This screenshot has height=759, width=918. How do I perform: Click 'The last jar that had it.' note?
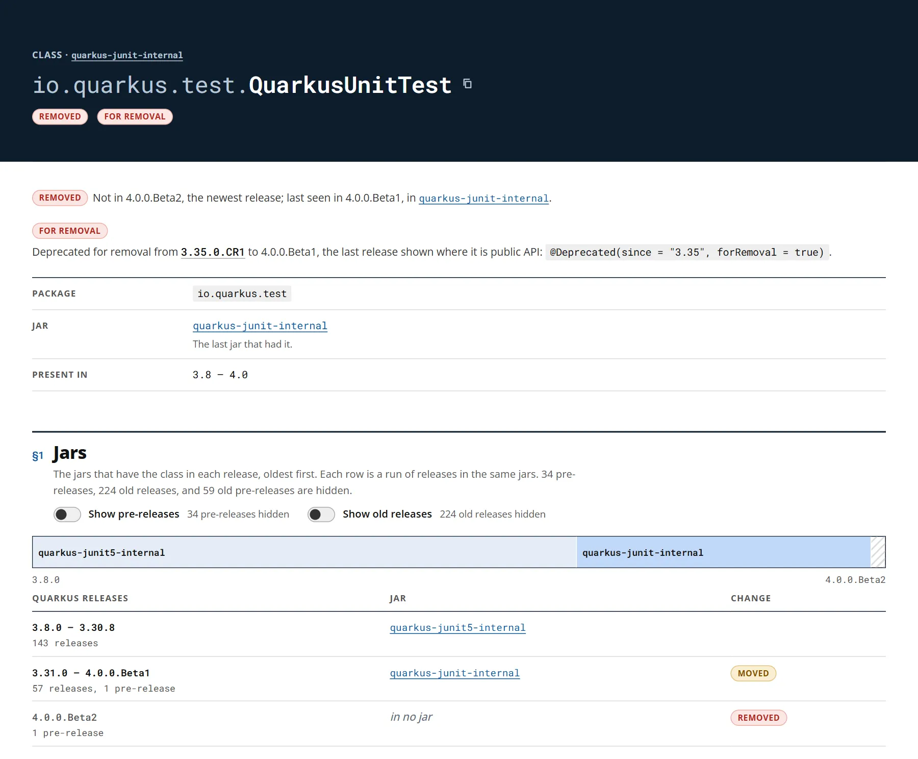(x=242, y=344)
